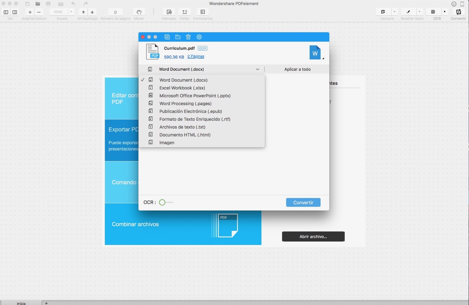Viewport: 469px width, 305px height.
Task: Click the device icon at top right
Action: pos(462,4)
